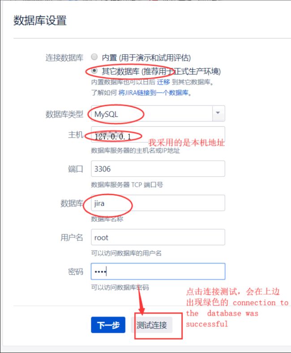Focus the host field showing 127.0.0.1
291x353 pixels.
158,134
